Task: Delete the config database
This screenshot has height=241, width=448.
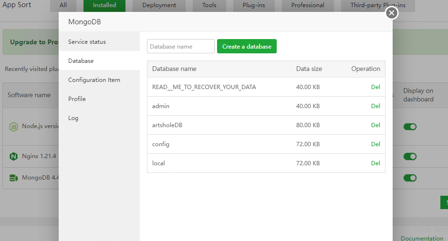Action: (x=375, y=144)
